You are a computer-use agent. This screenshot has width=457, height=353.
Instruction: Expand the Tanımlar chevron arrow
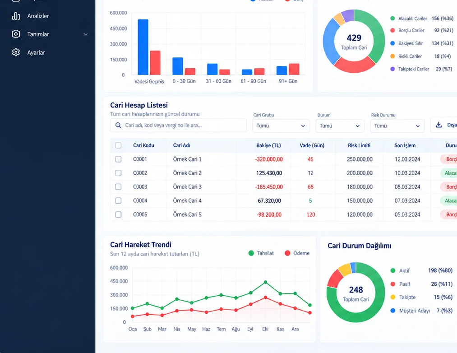(x=86, y=34)
